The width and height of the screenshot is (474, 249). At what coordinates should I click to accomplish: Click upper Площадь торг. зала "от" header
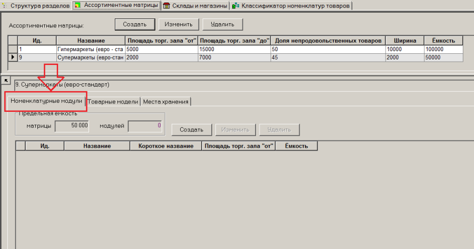[x=162, y=41]
